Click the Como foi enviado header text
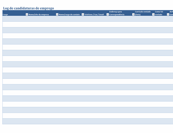 pos(159,13)
